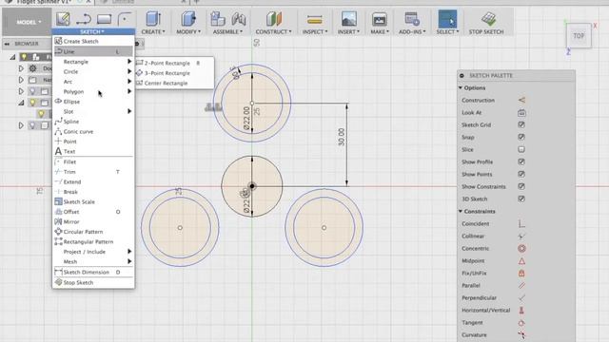Select the Line tool toolbar icon
The width and height of the screenshot is (609, 342).
(x=84, y=19)
